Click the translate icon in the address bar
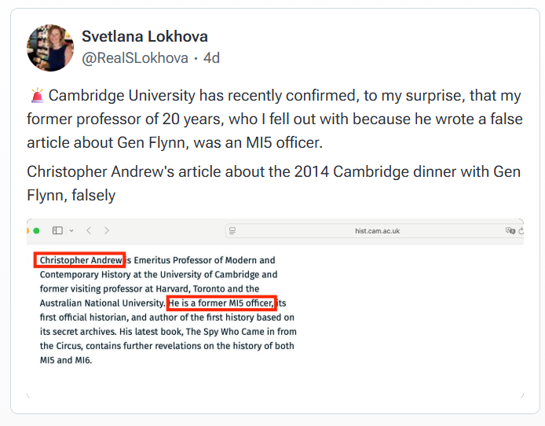Image resolution: width=545 pixels, height=426 pixels. pyautogui.click(x=510, y=231)
